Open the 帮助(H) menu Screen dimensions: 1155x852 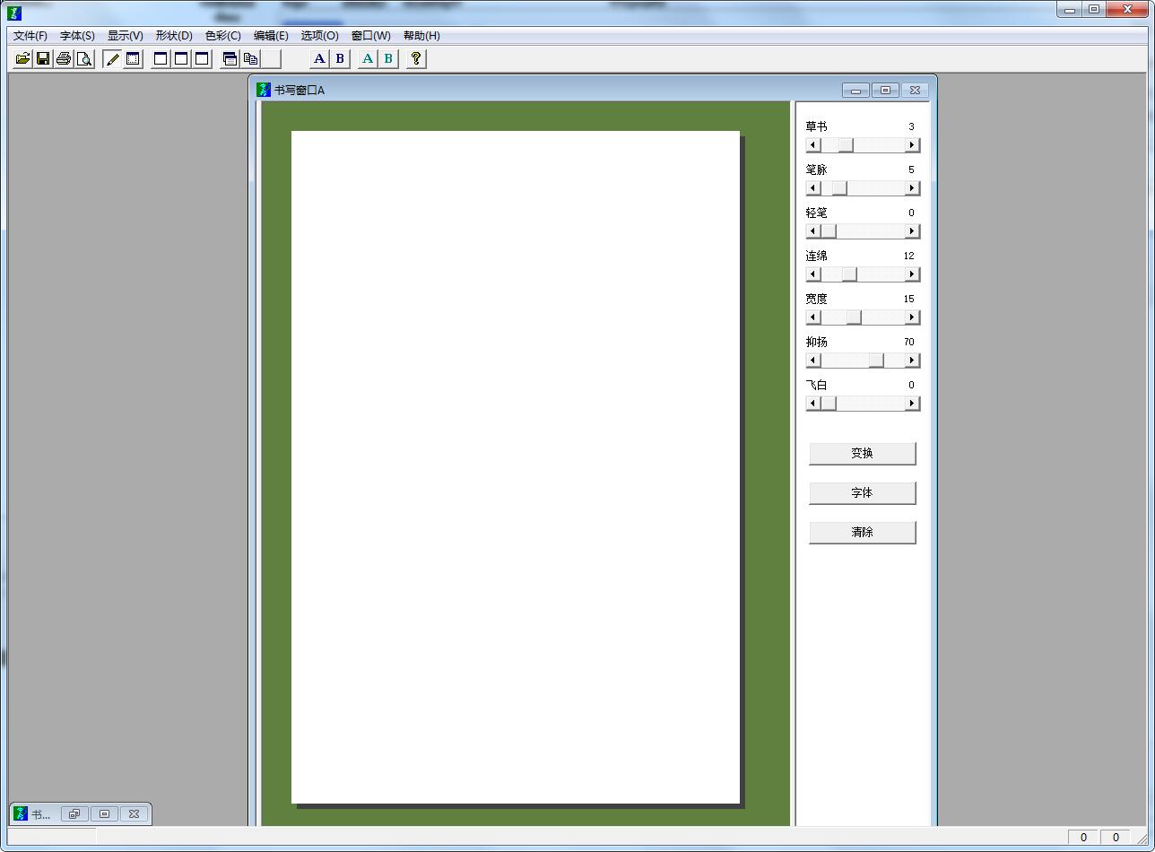tap(421, 36)
